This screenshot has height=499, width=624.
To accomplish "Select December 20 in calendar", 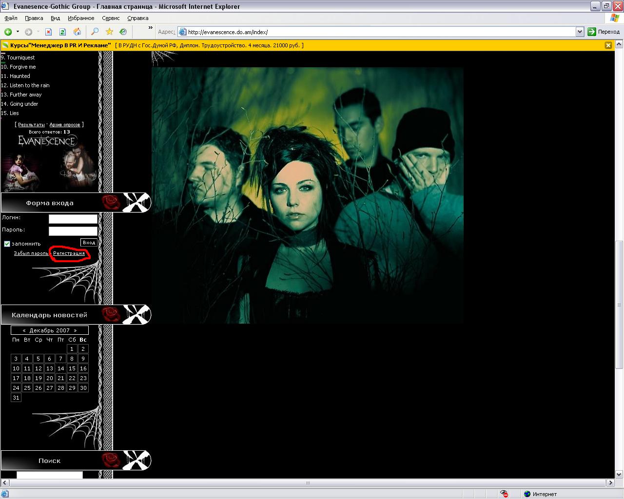I will pos(49,378).
